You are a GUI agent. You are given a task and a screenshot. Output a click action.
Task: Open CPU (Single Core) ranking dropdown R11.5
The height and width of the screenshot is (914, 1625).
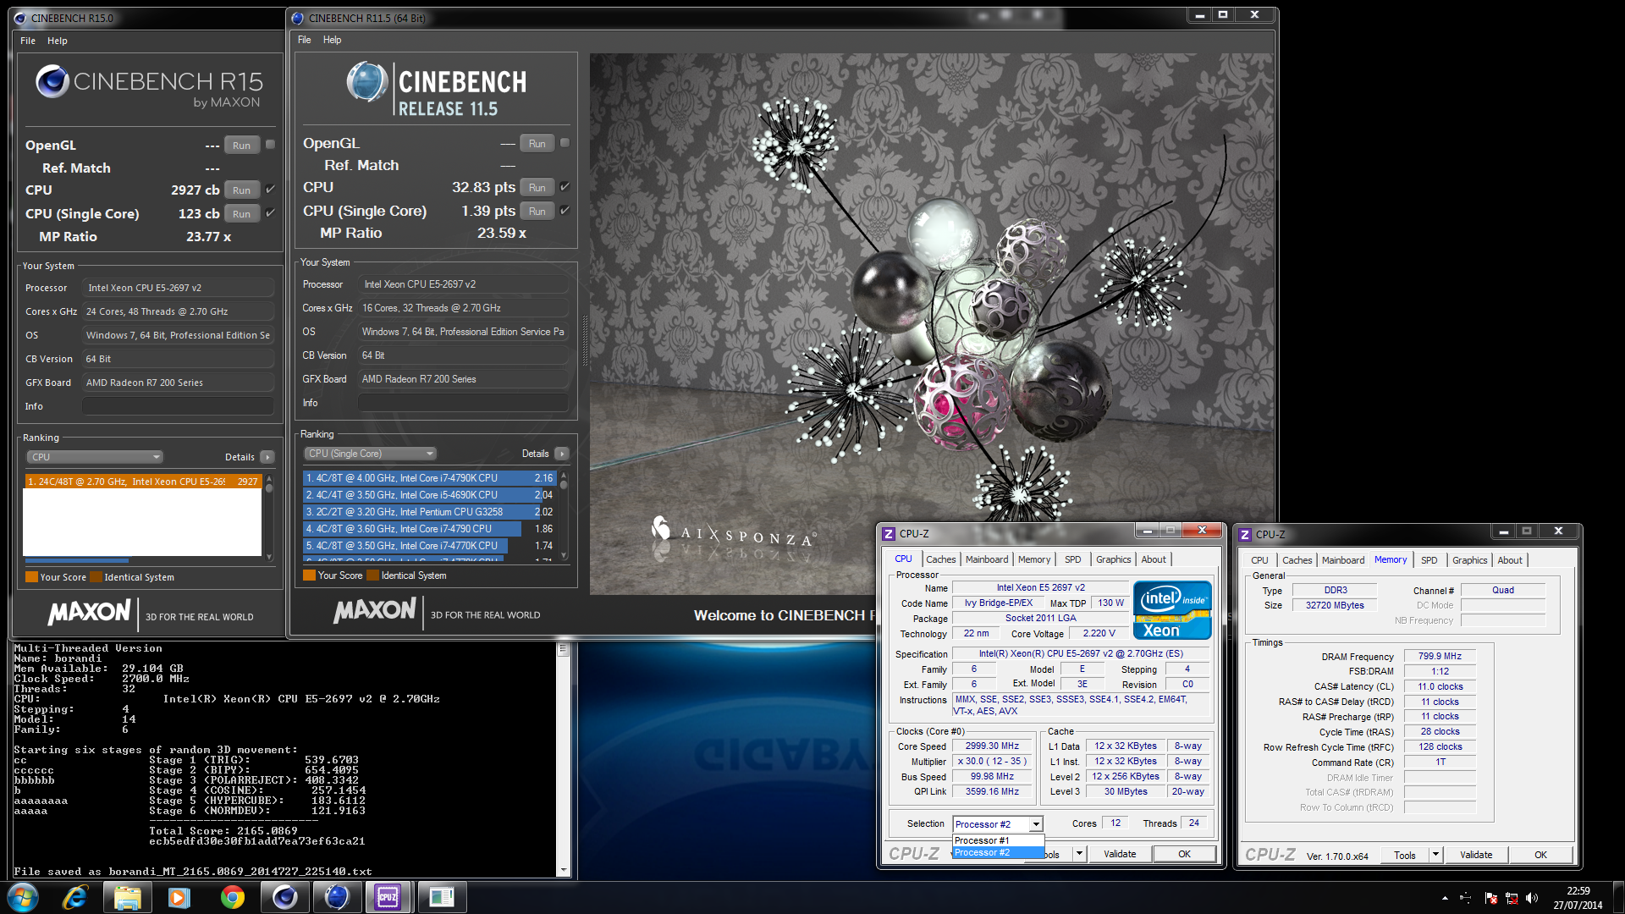(x=371, y=454)
